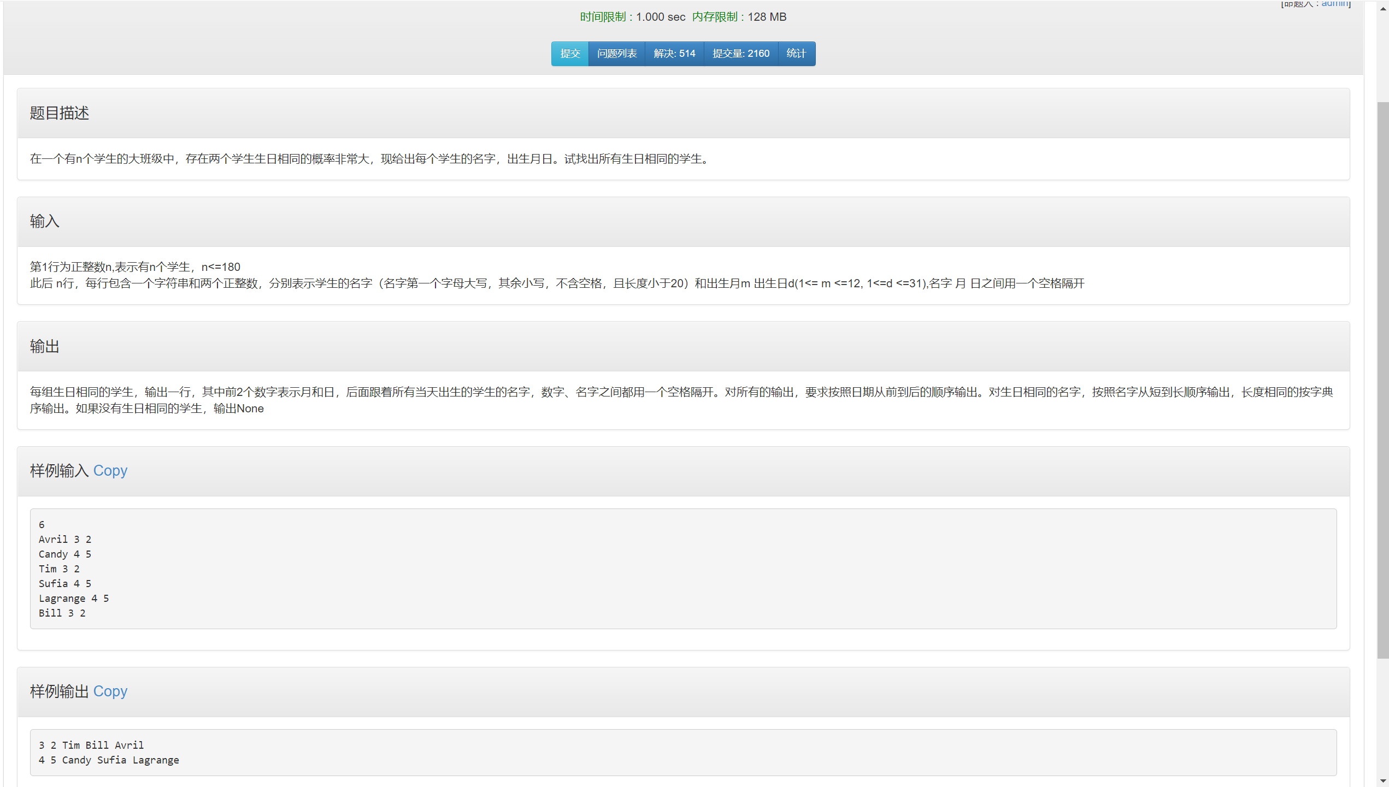This screenshot has width=1389, height=787.
Task: Click inside the sample output code block
Action: pyautogui.click(x=683, y=753)
